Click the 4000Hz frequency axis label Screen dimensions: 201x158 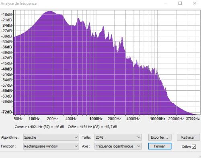pyautogui.click(x=133, y=119)
